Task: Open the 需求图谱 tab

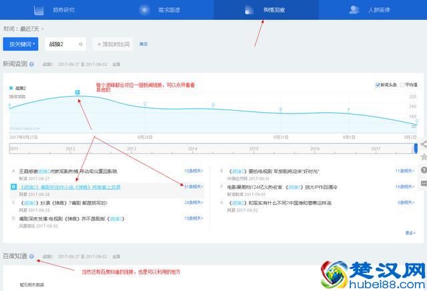Action: coord(160,10)
